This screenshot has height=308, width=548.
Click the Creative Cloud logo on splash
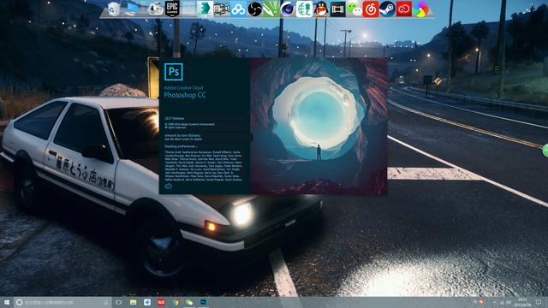[168, 187]
